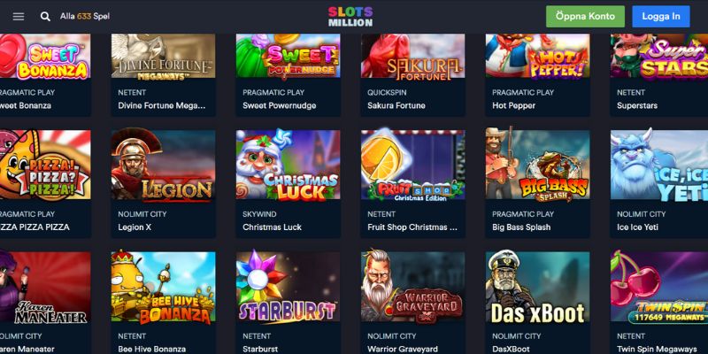Click the Öppna Konto button
This screenshot has width=708, height=354.
click(x=585, y=17)
